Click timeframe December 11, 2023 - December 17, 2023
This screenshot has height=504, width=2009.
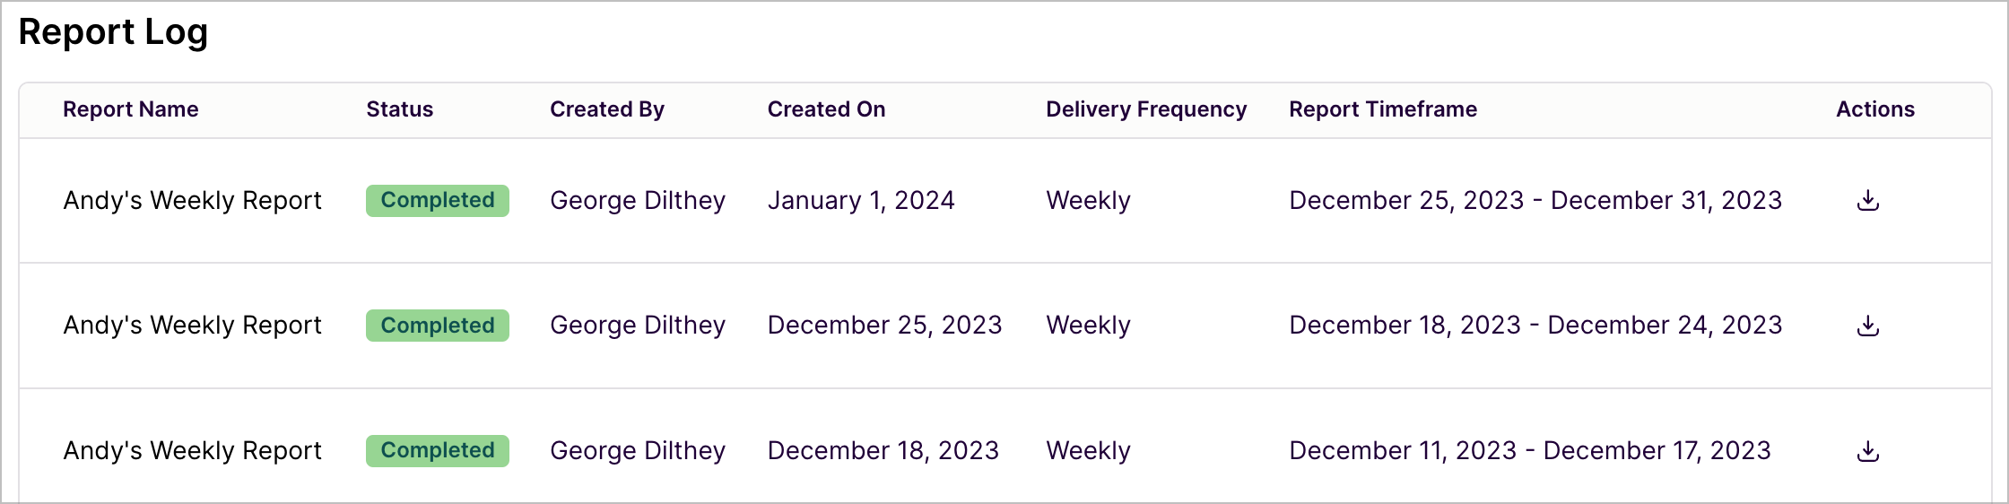point(1530,451)
